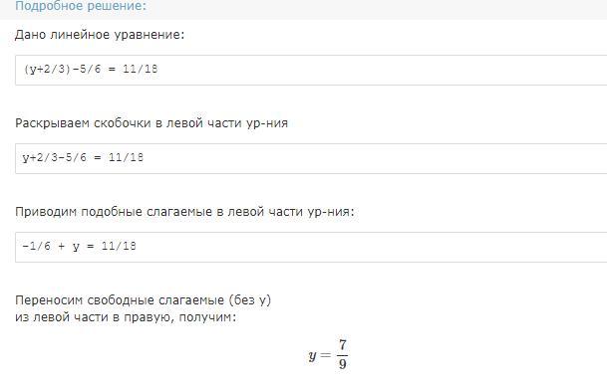Click the box with equation -1/6 + y = 11/18
This screenshot has width=607, height=387.
(311, 247)
